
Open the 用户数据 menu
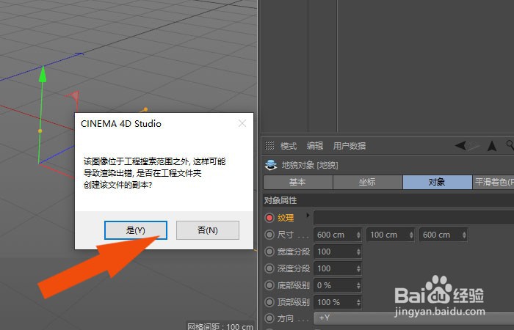(350, 146)
